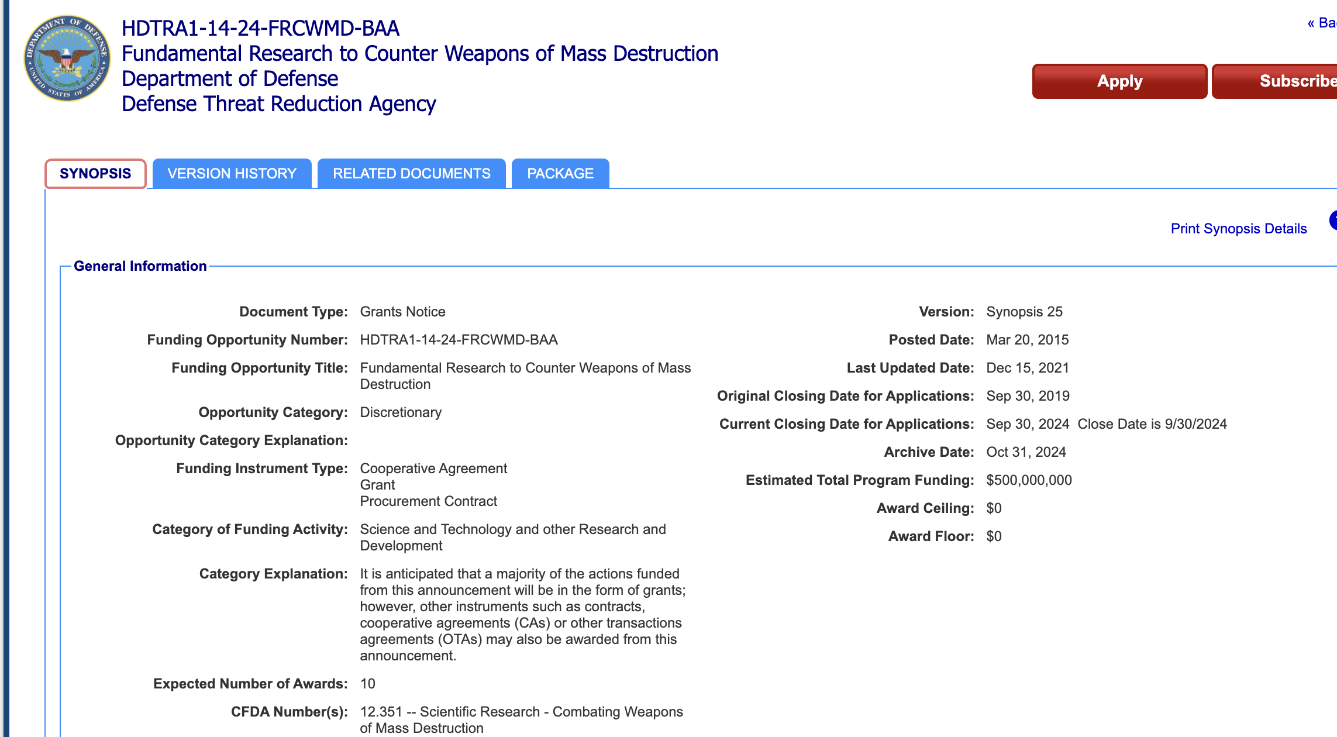Click the Opportunity Category value Discretionary

(401, 412)
